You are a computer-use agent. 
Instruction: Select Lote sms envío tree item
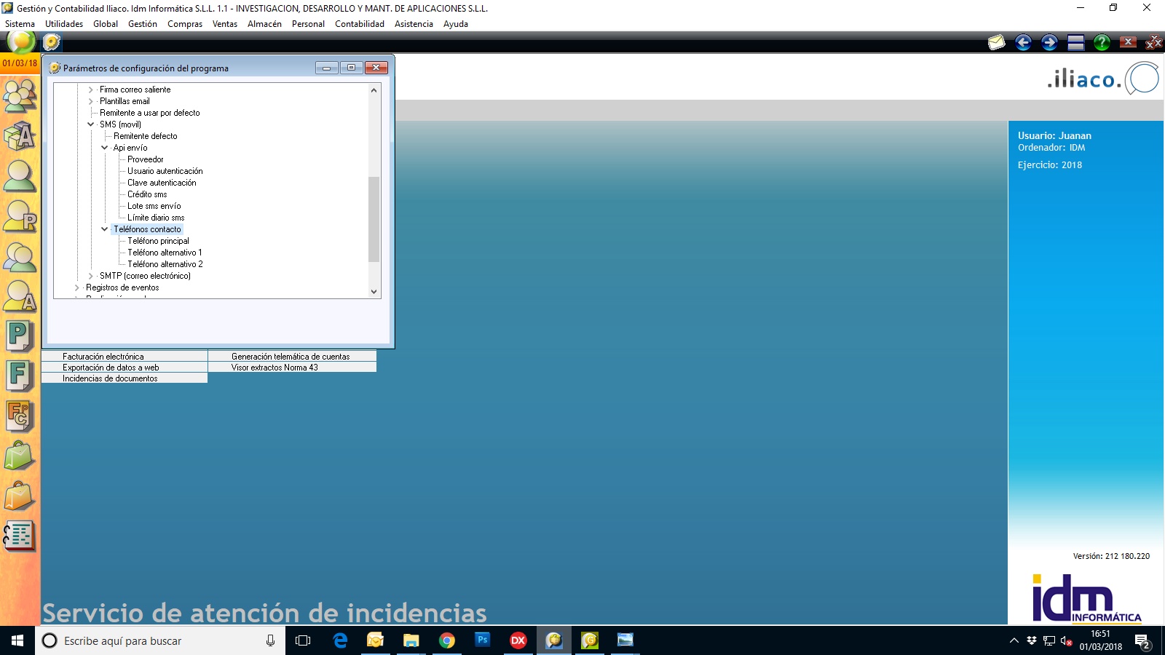click(154, 206)
